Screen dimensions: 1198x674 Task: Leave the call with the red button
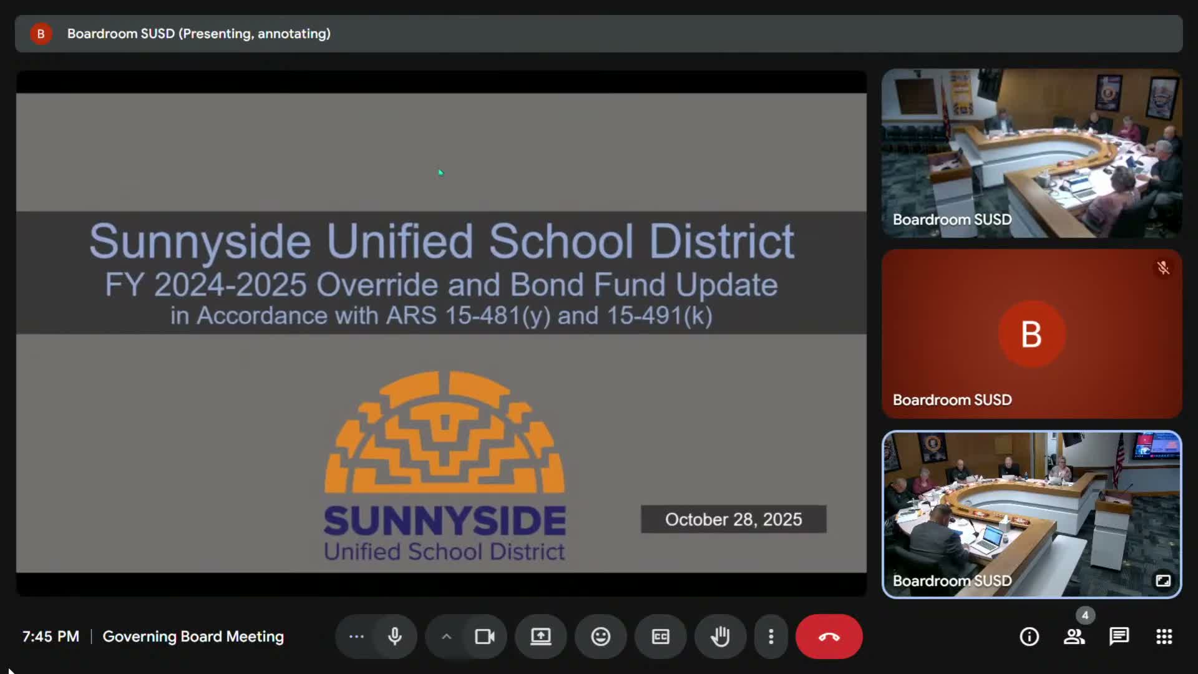point(829,637)
